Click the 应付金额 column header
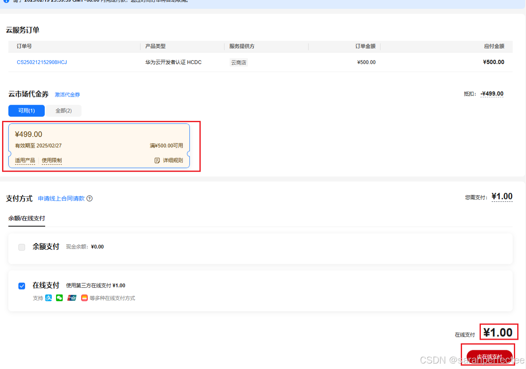This screenshot has width=526, height=369. pyautogui.click(x=494, y=46)
